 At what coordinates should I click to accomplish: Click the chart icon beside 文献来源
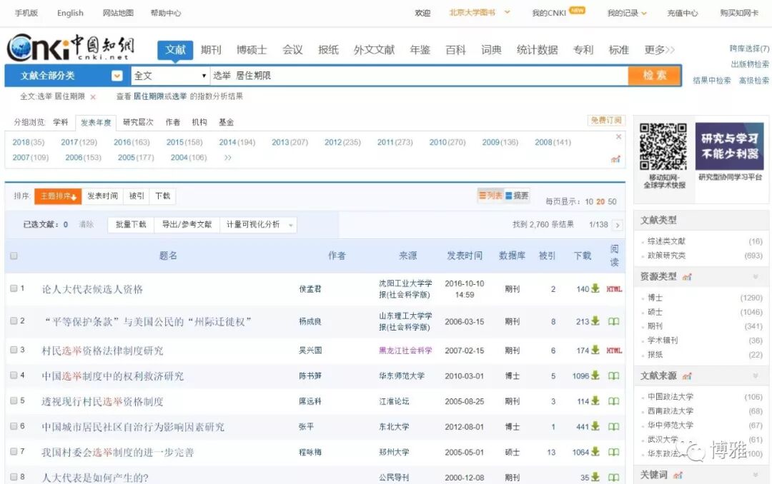687,376
